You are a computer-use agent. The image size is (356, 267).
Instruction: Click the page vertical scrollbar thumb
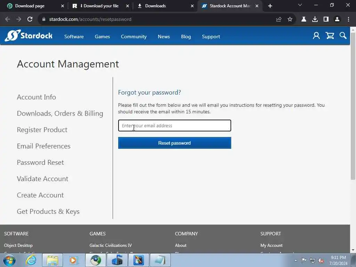(353, 106)
